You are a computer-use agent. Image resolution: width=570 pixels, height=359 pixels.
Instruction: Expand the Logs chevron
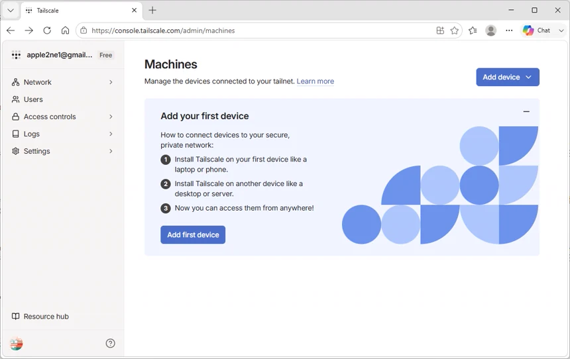tap(111, 134)
